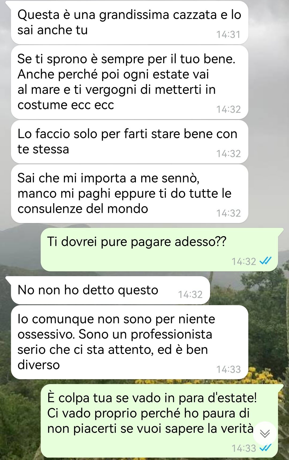The image size is (289, 460).
Task: Click the 14:32 timestamp next to 'No non ho detto questo'
Action: coord(190,294)
